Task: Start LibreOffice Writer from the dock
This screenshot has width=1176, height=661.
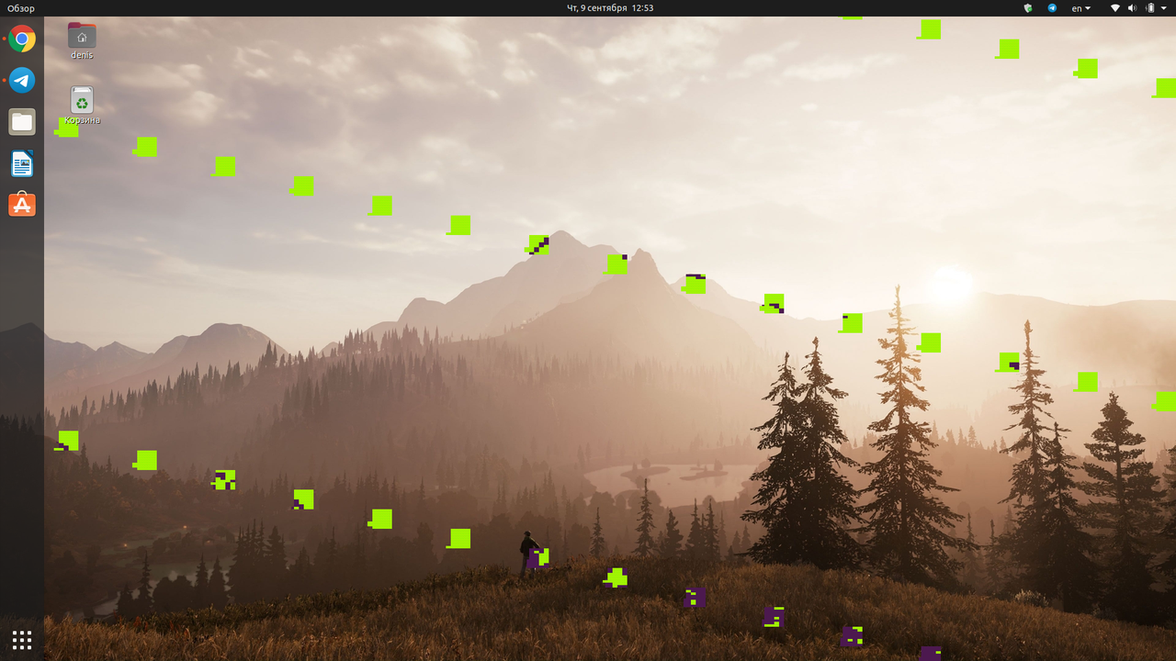Action: click(x=22, y=163)
